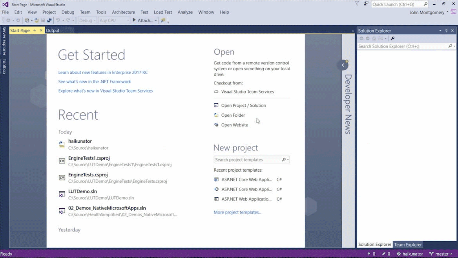The width and height of the screenshot is (458, 258).
Task: Pin the Solution Explorer panel
Action: 446,31
